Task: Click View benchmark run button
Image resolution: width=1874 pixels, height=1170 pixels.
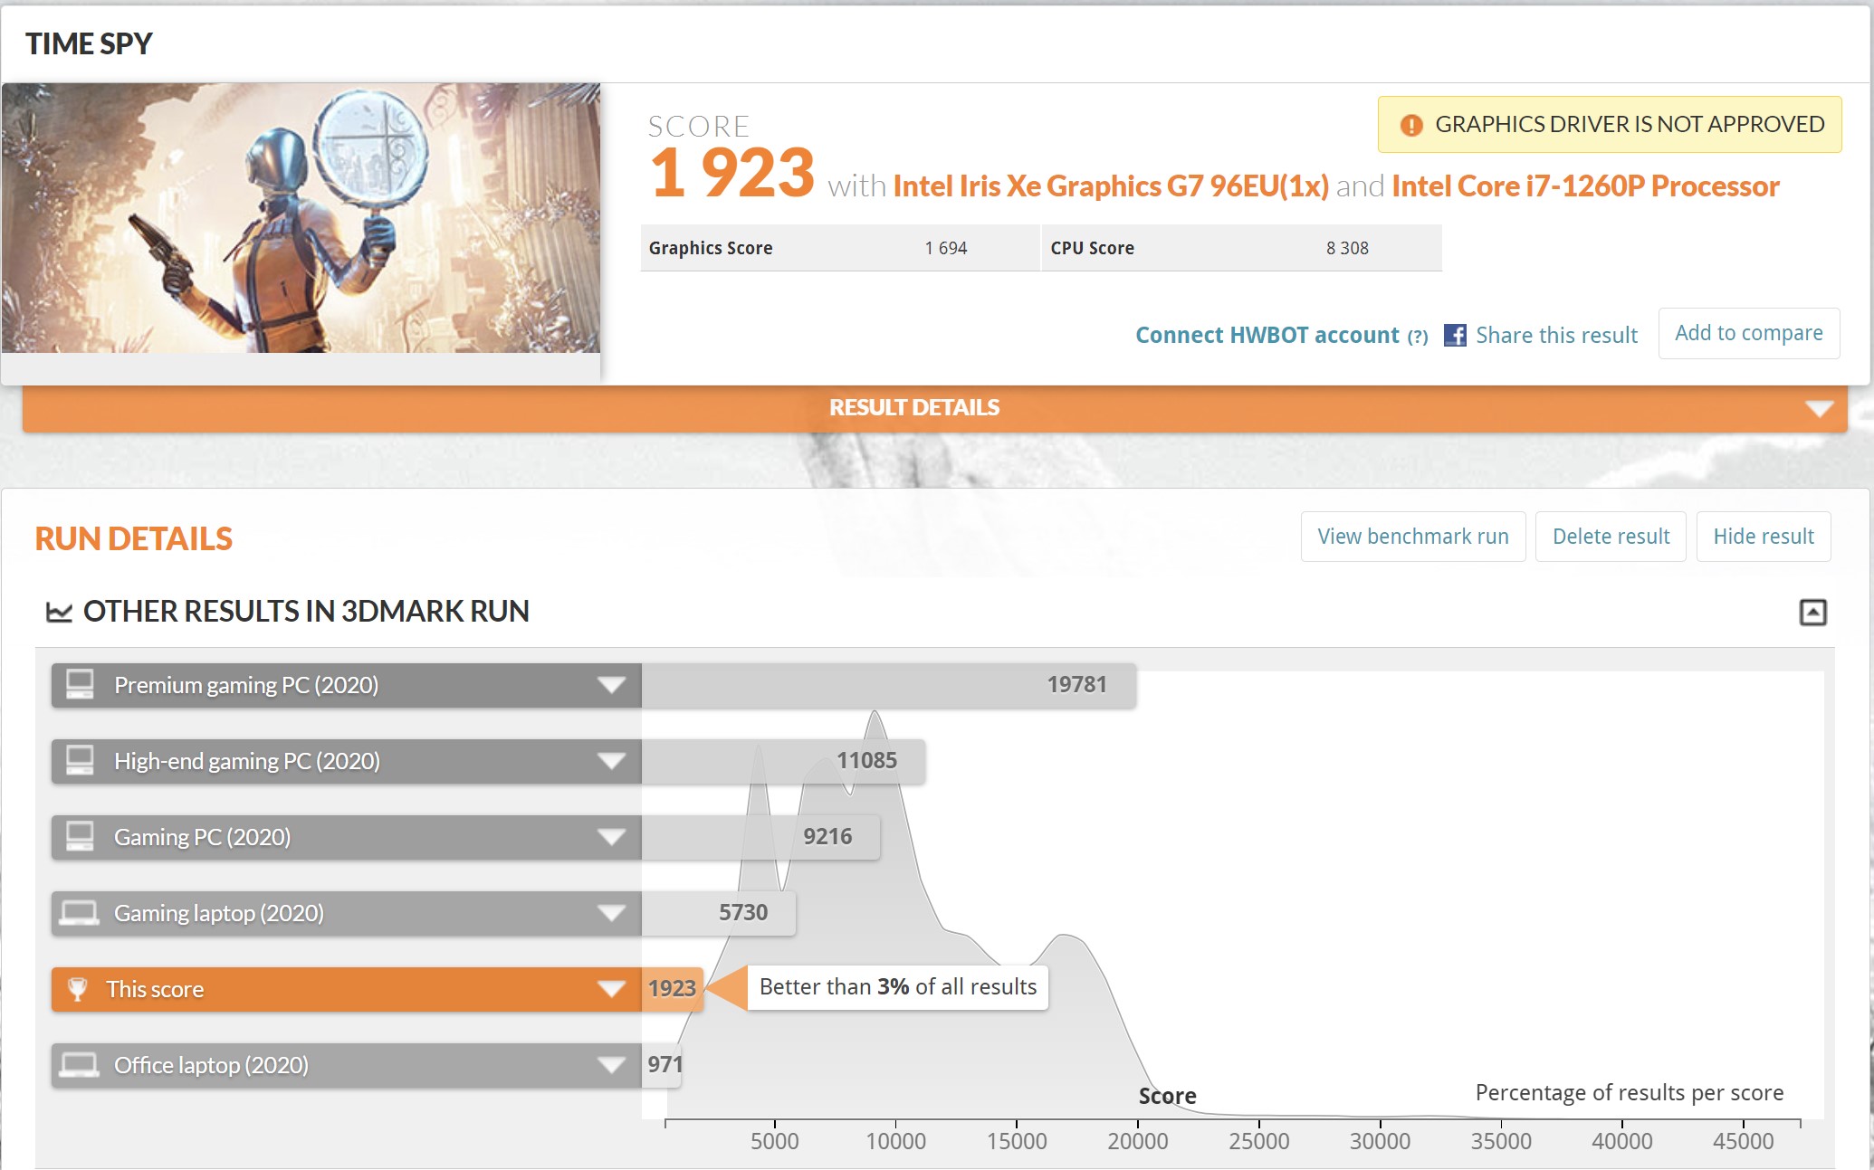Action: point(1412,537)
